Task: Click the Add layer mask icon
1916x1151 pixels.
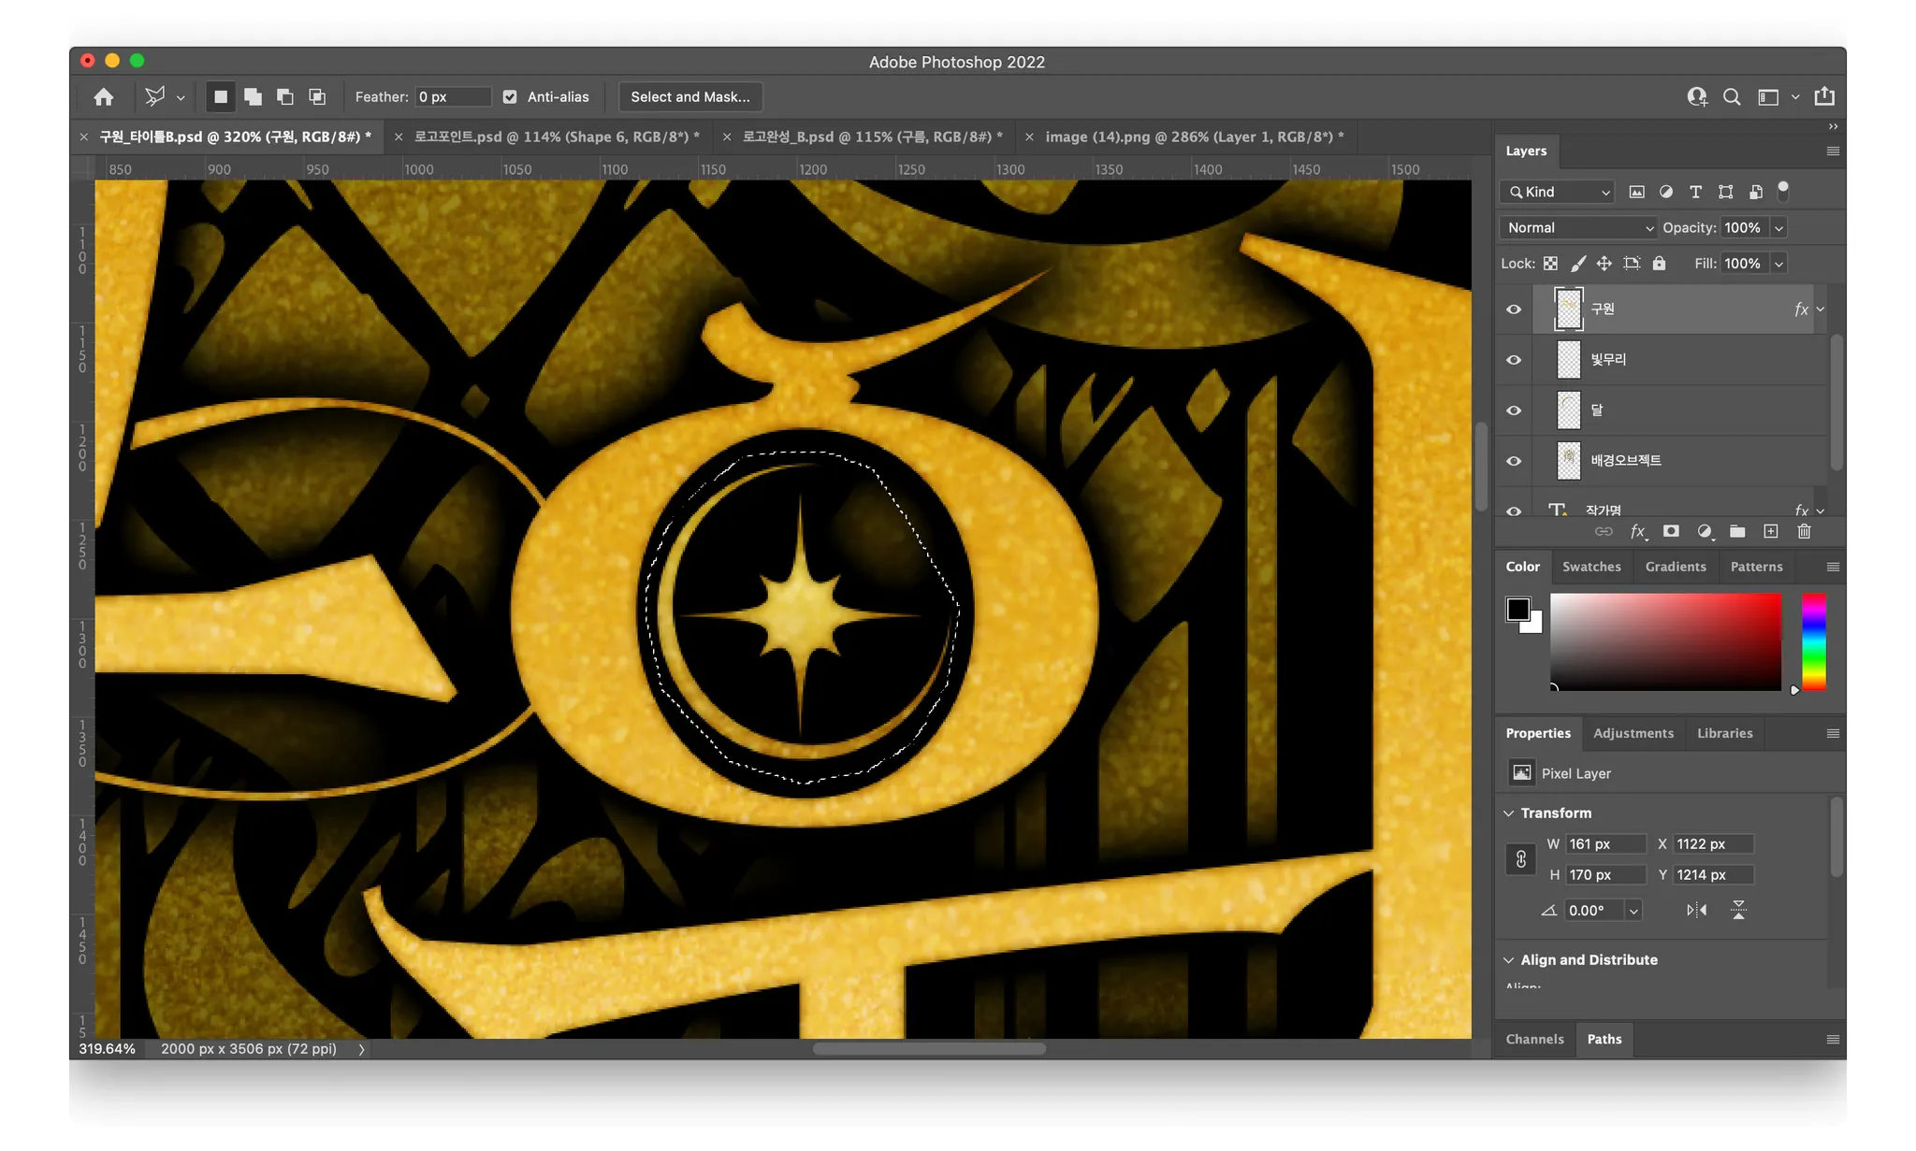Action: (1671, 532)
